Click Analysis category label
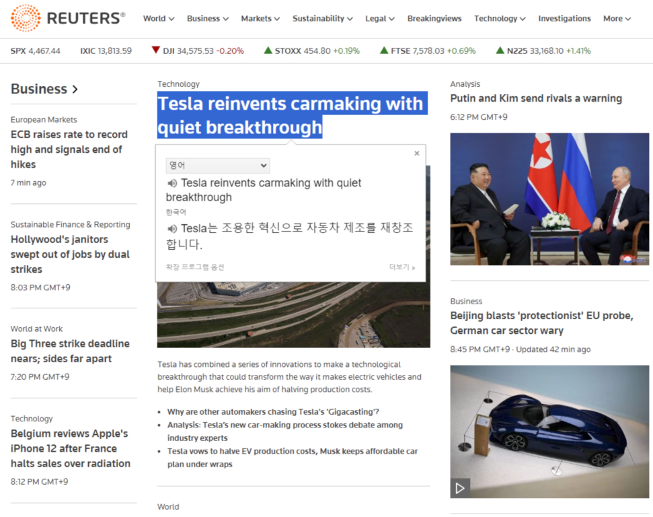This screenshot has height=517, width=653. [x=465, y=84]
